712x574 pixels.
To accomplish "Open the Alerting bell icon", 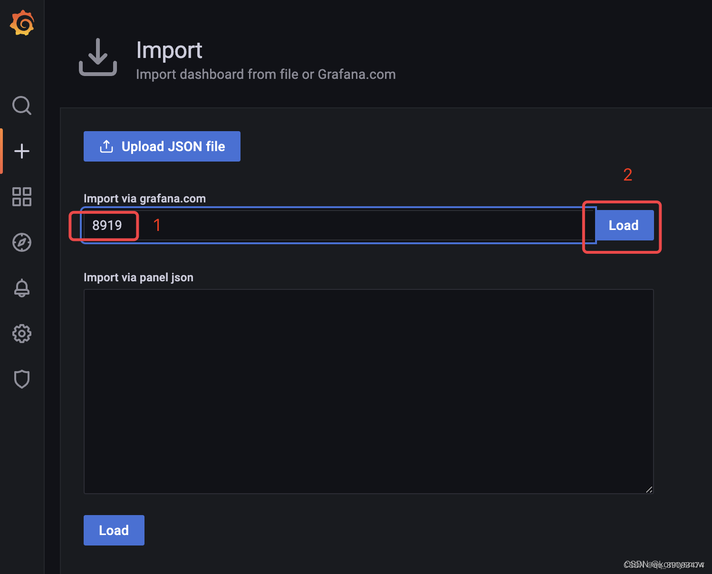I will pyautogui.click(x=22, y=288).
